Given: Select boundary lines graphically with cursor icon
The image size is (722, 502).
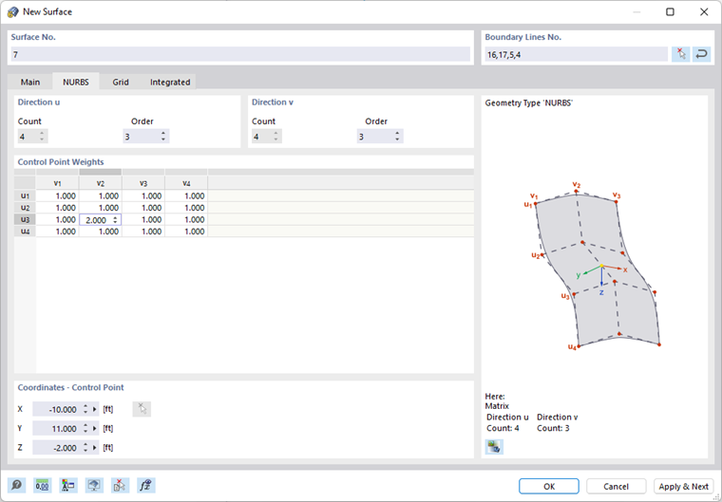Looking at the screenshot, I should tap(681, 54).
